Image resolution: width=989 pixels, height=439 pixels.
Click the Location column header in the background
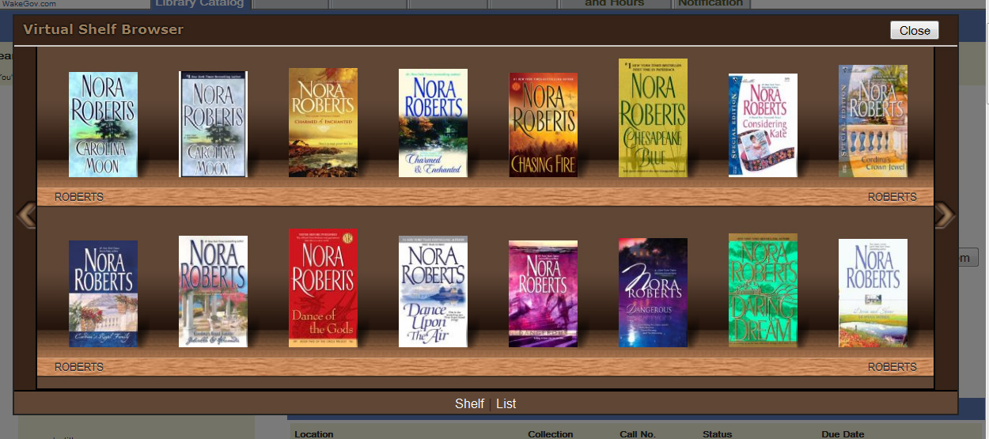pyautogui.click(x=313, y=434)
